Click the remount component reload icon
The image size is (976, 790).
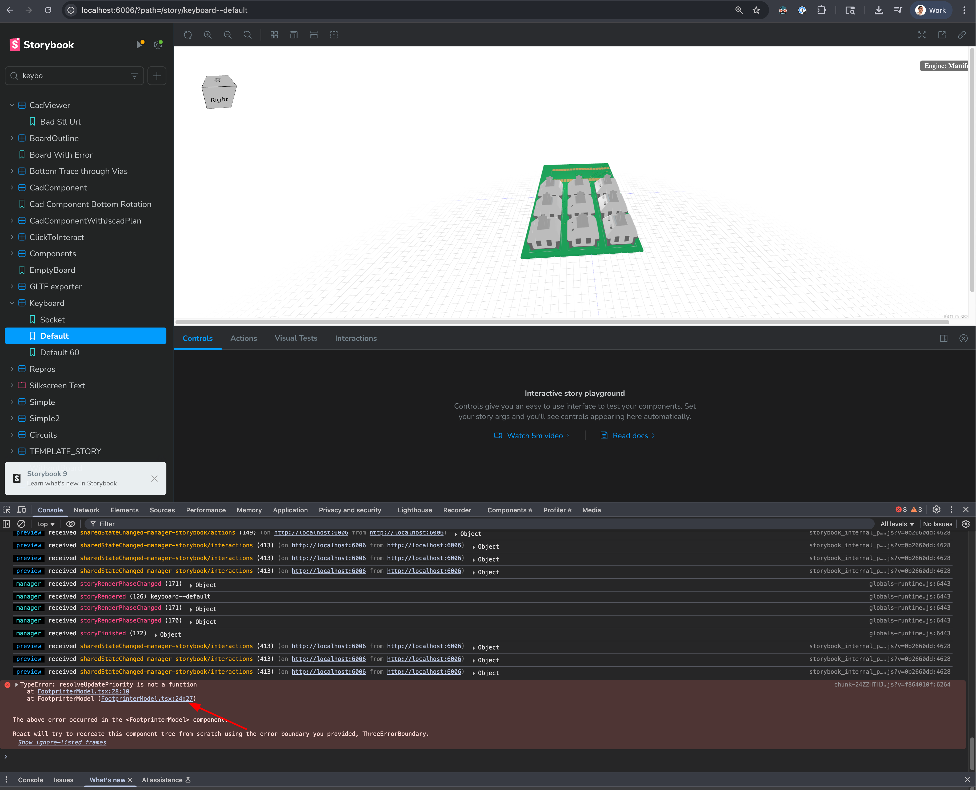188,35
